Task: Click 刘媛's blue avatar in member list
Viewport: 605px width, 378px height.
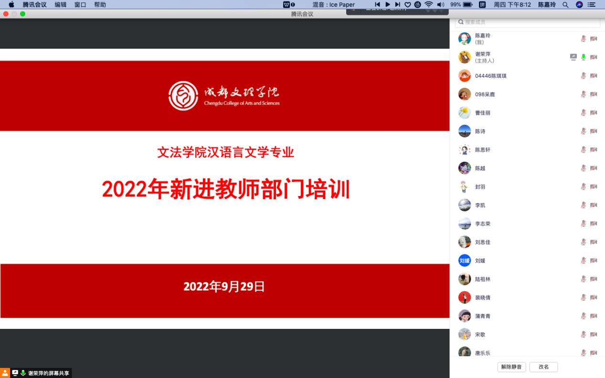Action: [x=464, y=261]
